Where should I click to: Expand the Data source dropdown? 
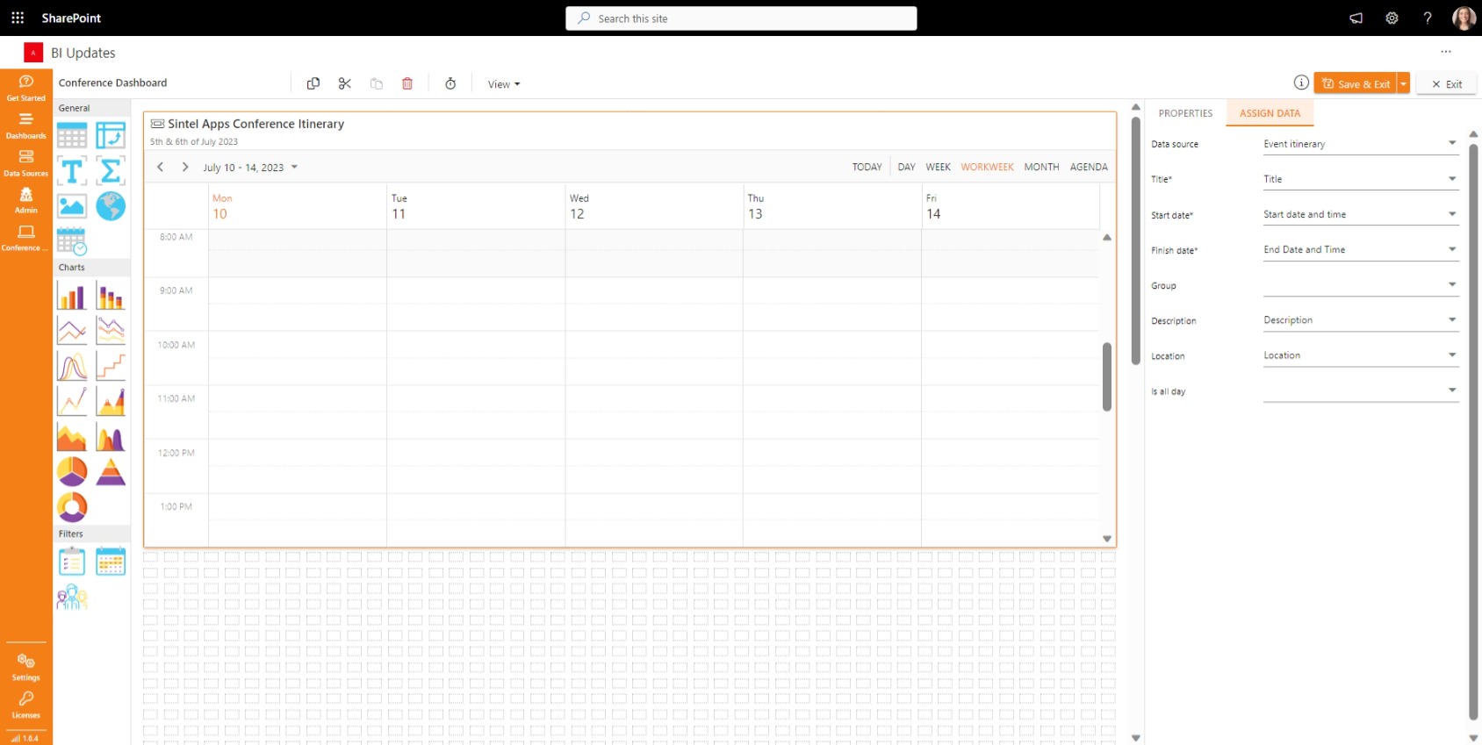click(x=1451, y=143)
